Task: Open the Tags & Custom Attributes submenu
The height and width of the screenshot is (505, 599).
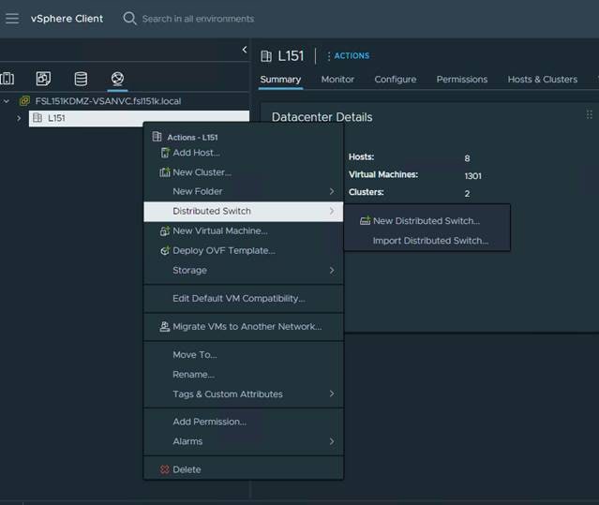Action: [244, 394]
